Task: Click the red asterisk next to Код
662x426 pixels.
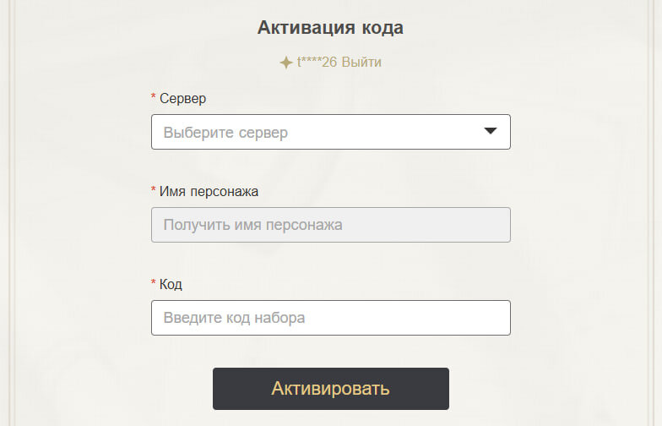Action: click(154, 284)
